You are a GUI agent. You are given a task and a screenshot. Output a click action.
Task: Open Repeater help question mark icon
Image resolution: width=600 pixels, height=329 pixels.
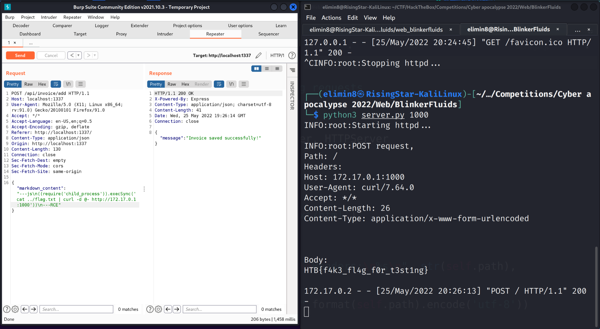(292, 55)
